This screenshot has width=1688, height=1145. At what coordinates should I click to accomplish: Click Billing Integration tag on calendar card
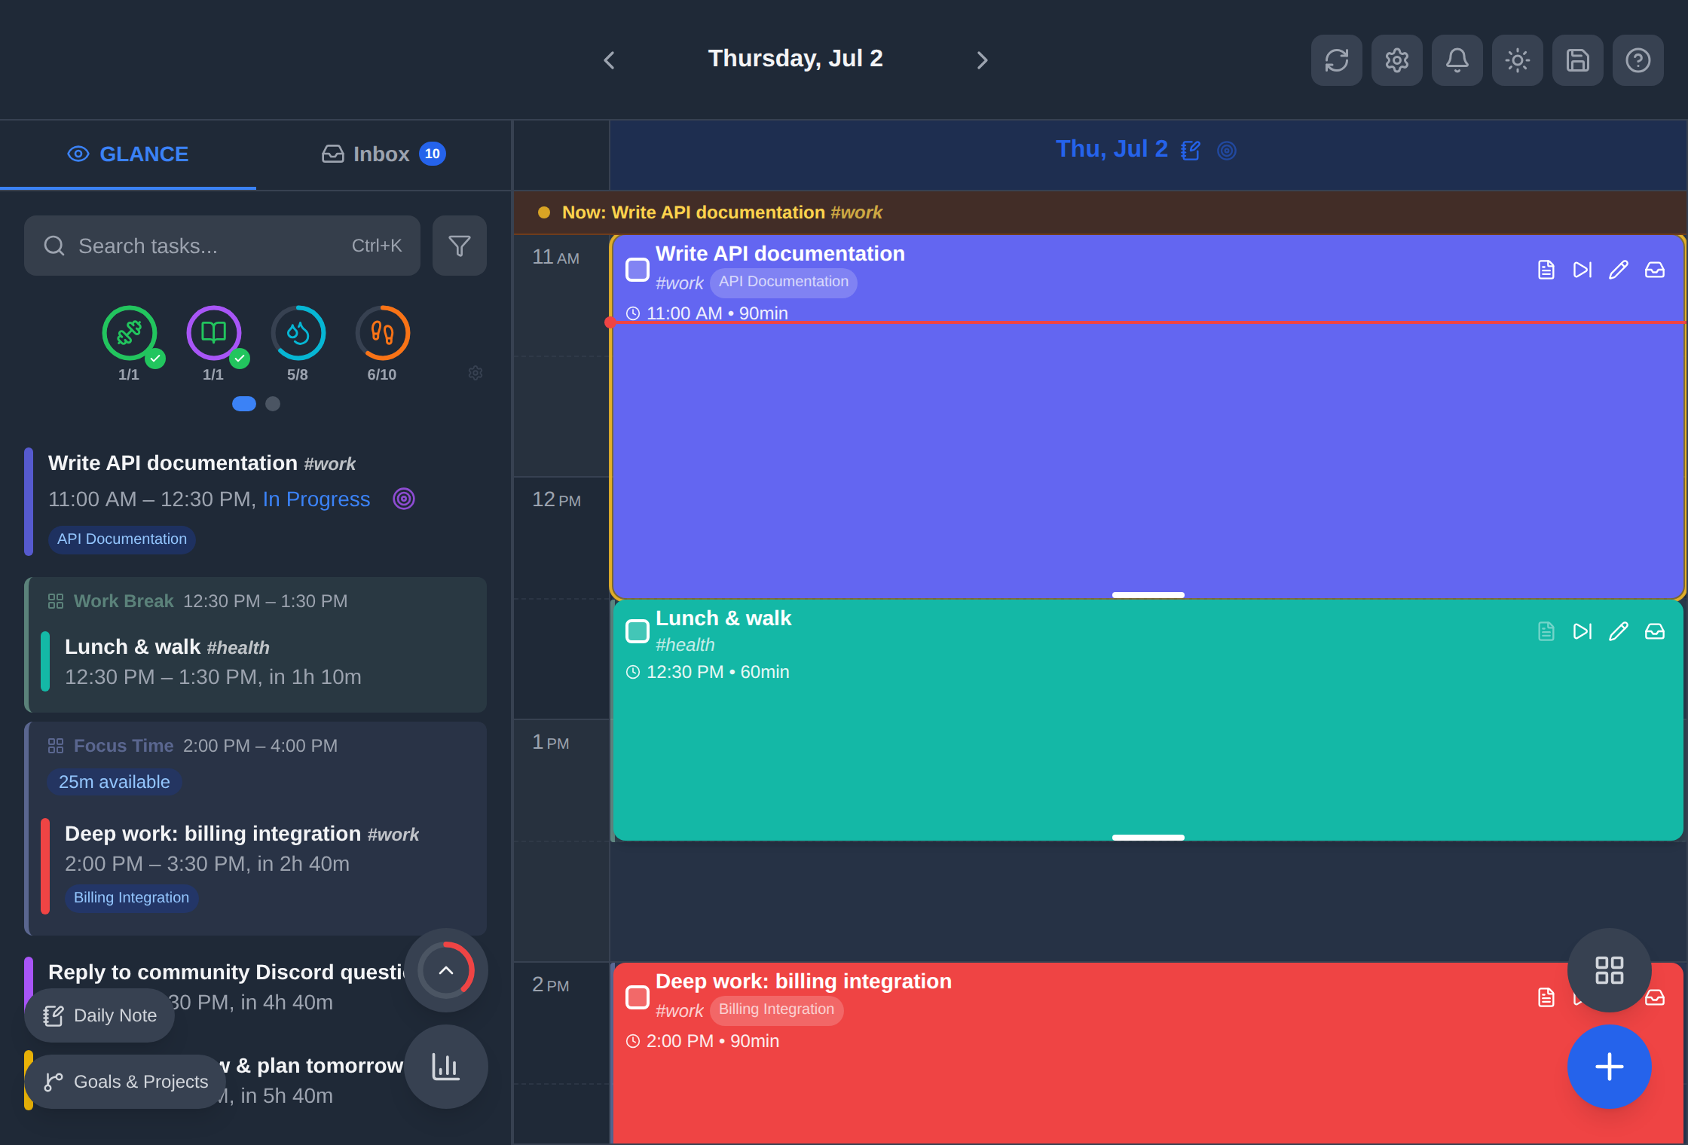[776, 1009]
